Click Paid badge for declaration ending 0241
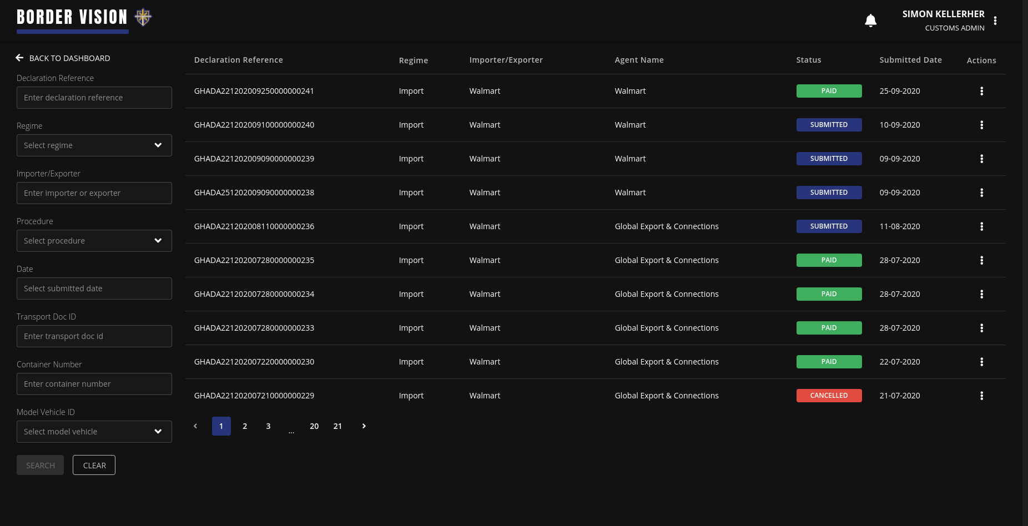This screenshot has width=1028, height=526. point(829,91)
